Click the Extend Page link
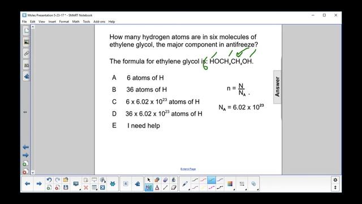362x204 pixels. tap(188, 169)
